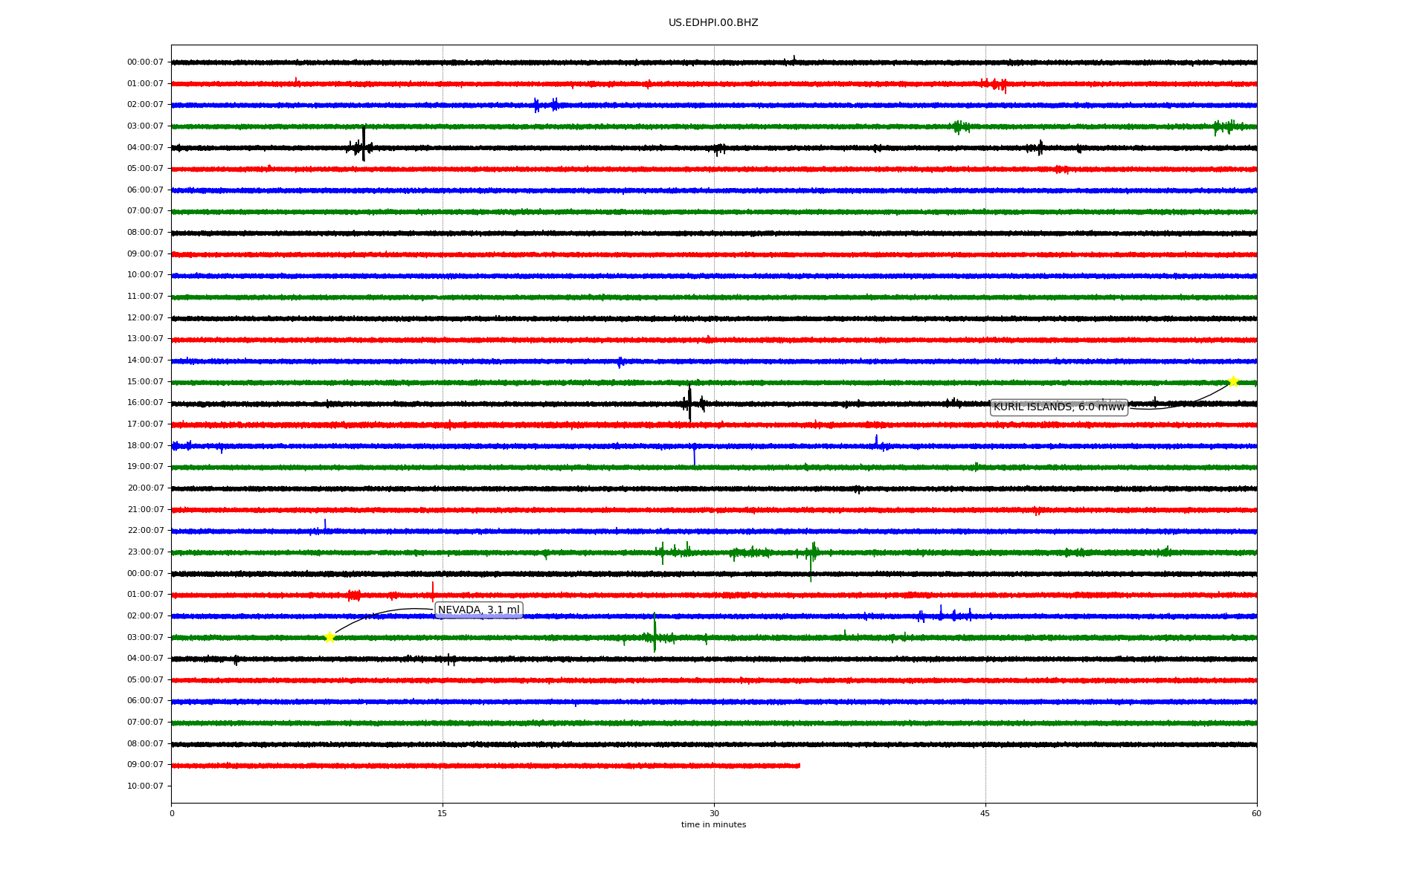Viewport: 1428px width, 892px height.
Task: Click the 10:00:07 label at the bottom
Action: [145, 786]
